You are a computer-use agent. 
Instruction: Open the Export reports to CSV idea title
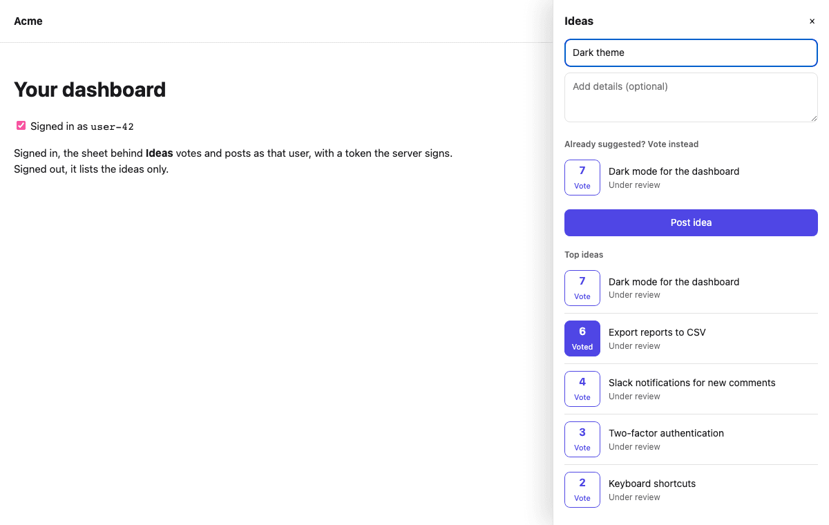coord(657,332)
